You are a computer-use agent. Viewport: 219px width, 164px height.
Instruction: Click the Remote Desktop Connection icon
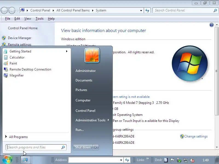pyautogui.click(x=5, y=69)
